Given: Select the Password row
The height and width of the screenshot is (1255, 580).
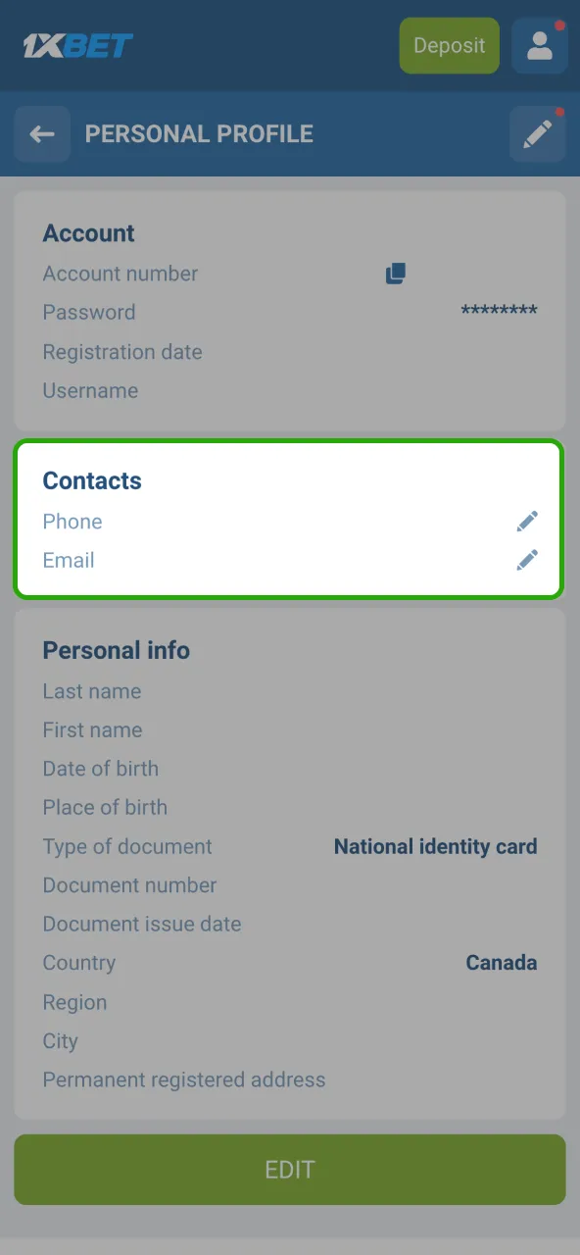Looking at the screenshot, I should click(89, 312).
